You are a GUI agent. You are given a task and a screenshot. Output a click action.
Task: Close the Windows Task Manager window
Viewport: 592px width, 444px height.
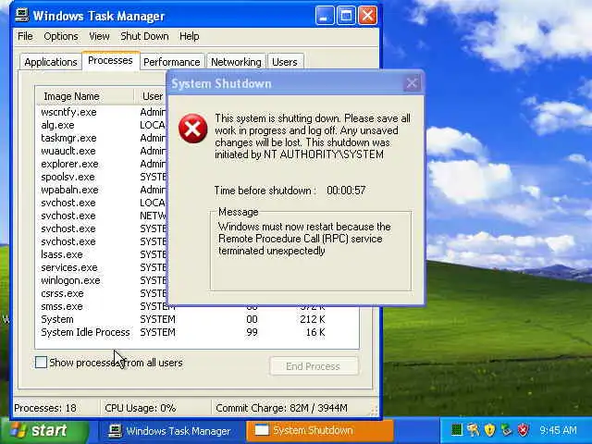(367, 16)
